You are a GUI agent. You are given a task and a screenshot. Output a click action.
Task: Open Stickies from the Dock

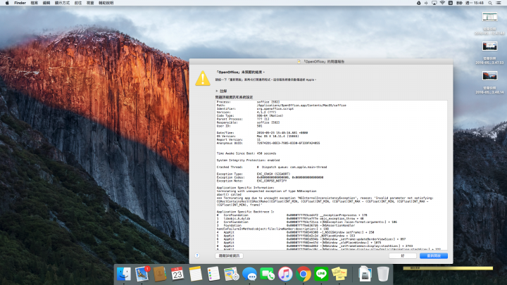[339, 274]
